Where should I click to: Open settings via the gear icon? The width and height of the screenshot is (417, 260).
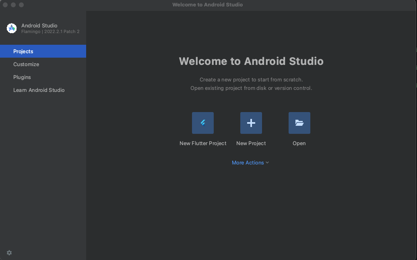9,252
